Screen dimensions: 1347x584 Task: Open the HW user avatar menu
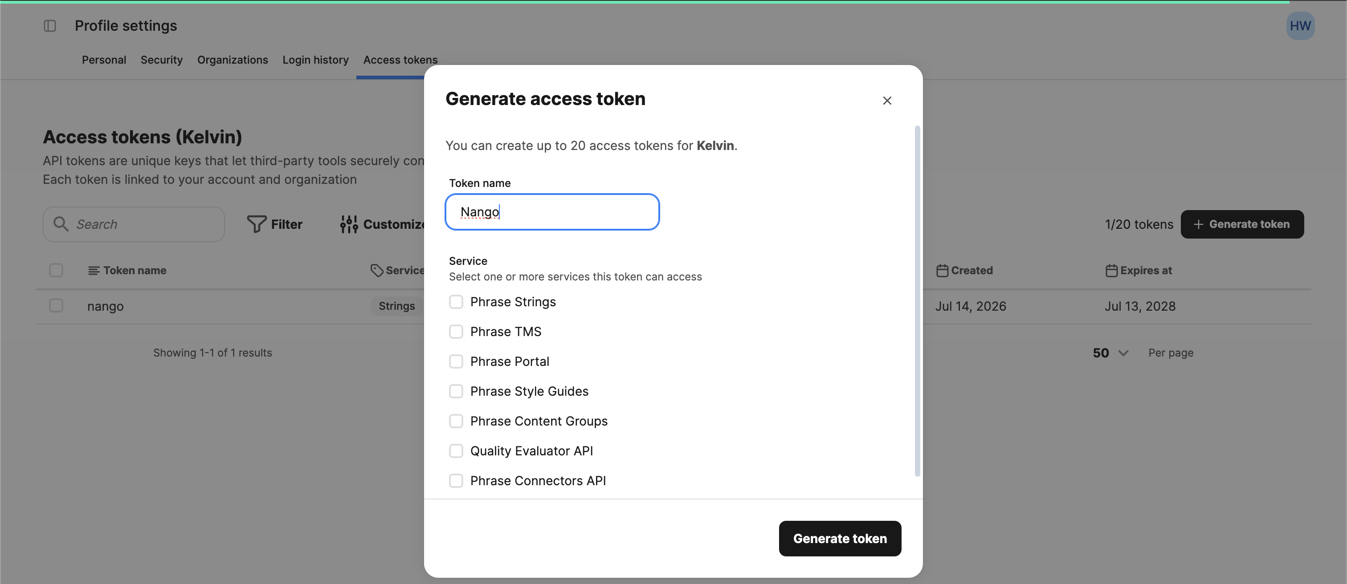pyautogui.click(x=1300, y=26)
